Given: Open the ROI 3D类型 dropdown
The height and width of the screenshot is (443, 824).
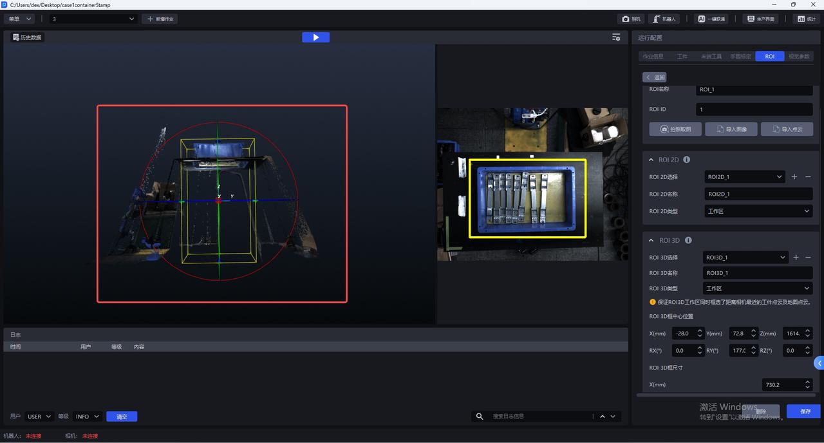Looking at the screenshot, I should [758, 288].
